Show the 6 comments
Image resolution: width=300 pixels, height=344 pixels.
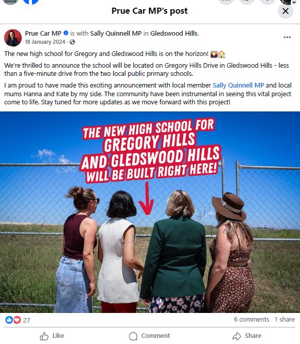pos(251,320)
